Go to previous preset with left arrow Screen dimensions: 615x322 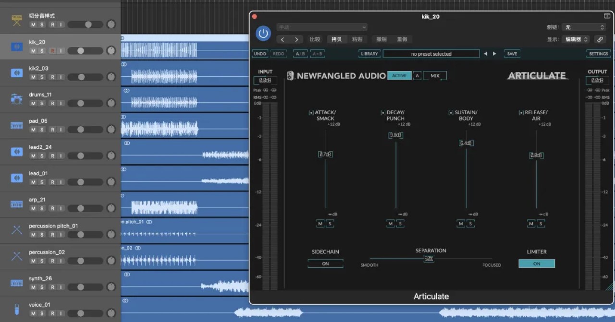pyautogui.click(x=485, y=54)
